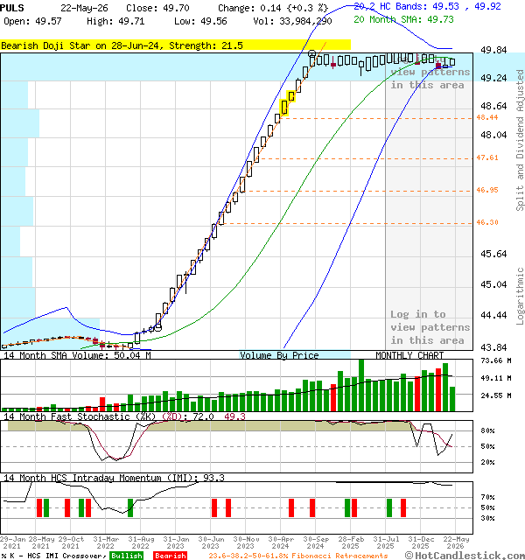Click the 28-May 2021 date axis label
This screenshot has width=525, height=560.
[41, 542]
